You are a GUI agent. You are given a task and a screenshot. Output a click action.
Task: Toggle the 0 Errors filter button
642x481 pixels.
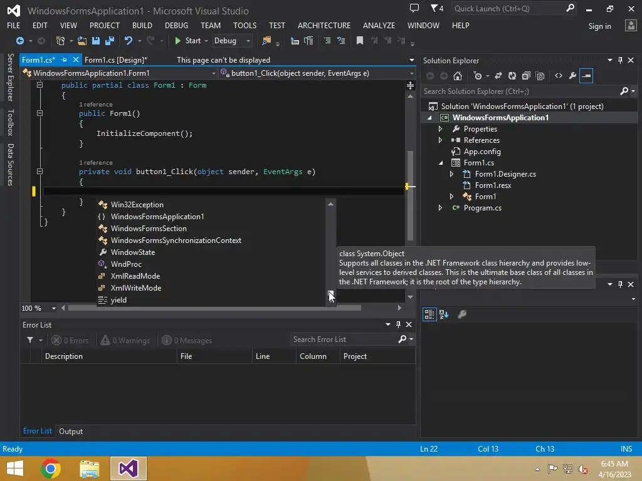coord(70,340)
